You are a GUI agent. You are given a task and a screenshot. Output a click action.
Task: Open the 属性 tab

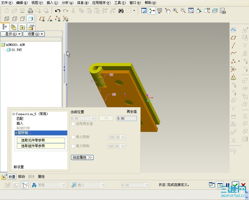pyautogui.click(x=41, y=177)
